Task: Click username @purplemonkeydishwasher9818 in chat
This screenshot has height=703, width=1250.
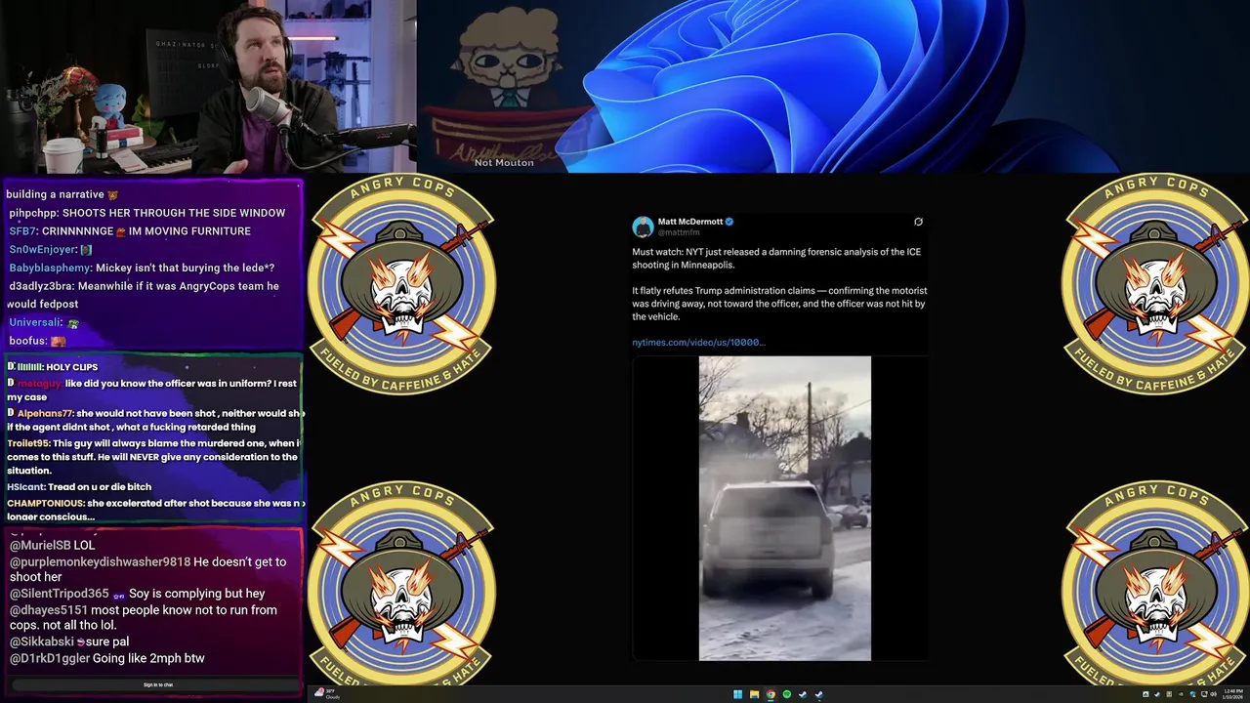Action: coord(100,561)
